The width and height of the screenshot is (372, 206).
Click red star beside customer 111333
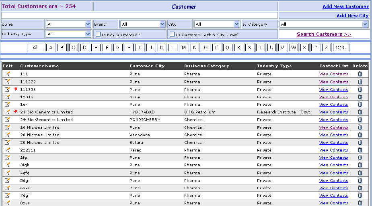coord(16,89)
